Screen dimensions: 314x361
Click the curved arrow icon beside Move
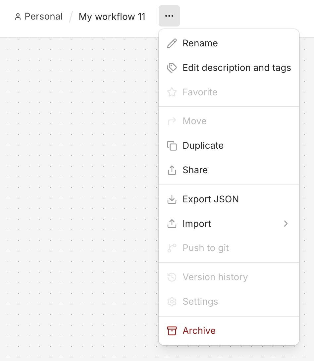click(x=172, y=121)
